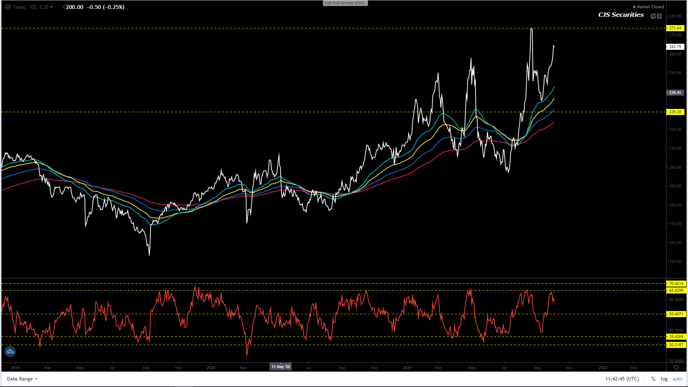Viewport: 688px width, 387px height.
Task: Click the plus box icon beside heat symbol
Action: tap(8, 7)
